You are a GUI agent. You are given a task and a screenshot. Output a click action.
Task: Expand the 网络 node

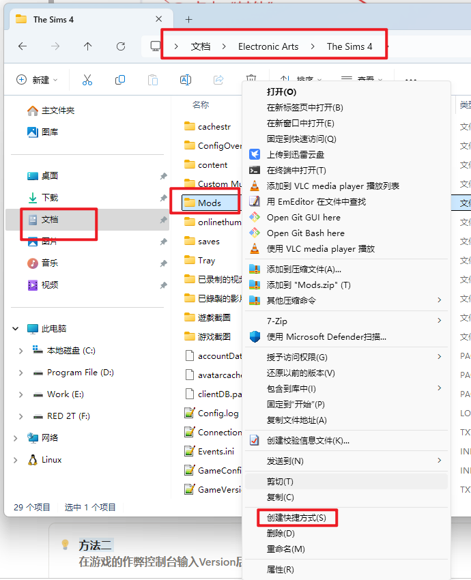click(15, 438)
